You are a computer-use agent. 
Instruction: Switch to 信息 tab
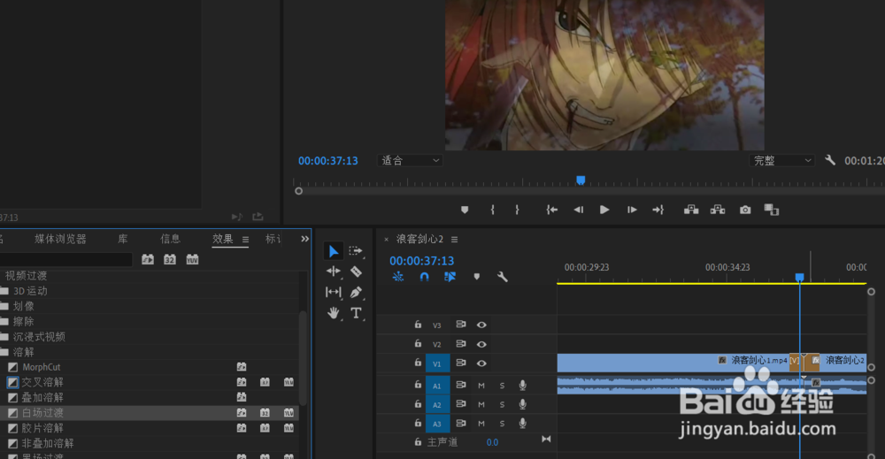click(171, 239)
